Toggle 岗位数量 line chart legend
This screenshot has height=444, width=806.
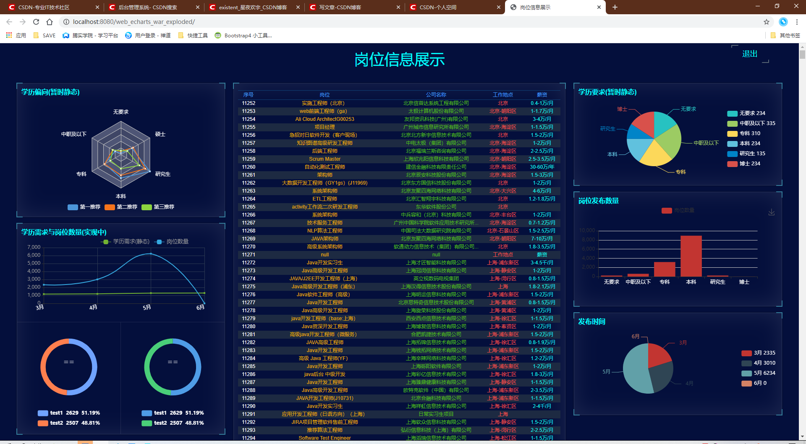pyautogui.click(x=172, y=241)
